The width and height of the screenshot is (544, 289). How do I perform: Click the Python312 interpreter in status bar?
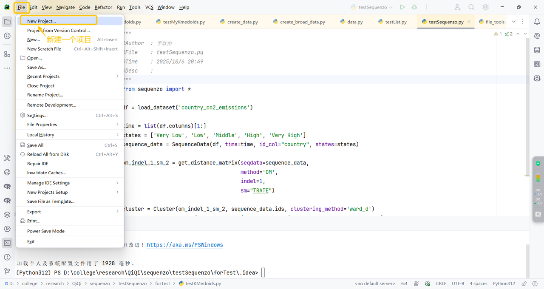pyautogui.click(x=504, y=283)
